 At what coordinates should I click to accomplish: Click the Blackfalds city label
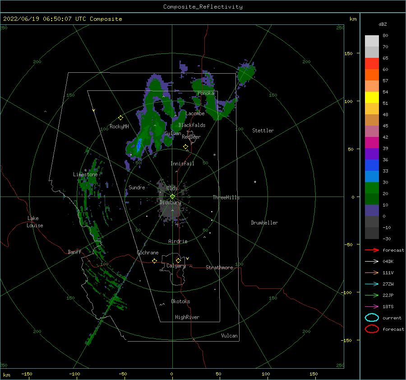pyautogui.click(x=192, y=125)
